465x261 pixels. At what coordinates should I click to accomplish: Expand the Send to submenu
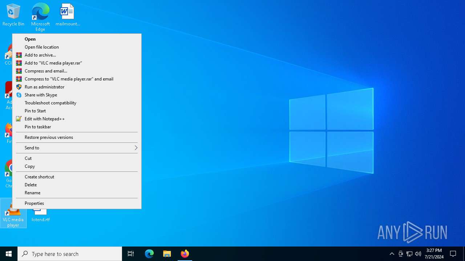point(77,148)
